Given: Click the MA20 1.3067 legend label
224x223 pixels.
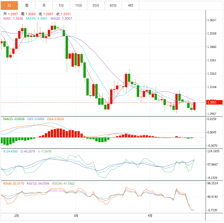Looking at the screenshot, I should 61,18.
